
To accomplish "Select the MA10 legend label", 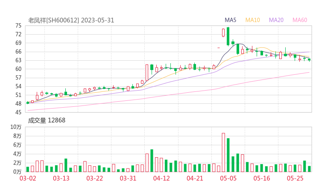I will (252, 20).
